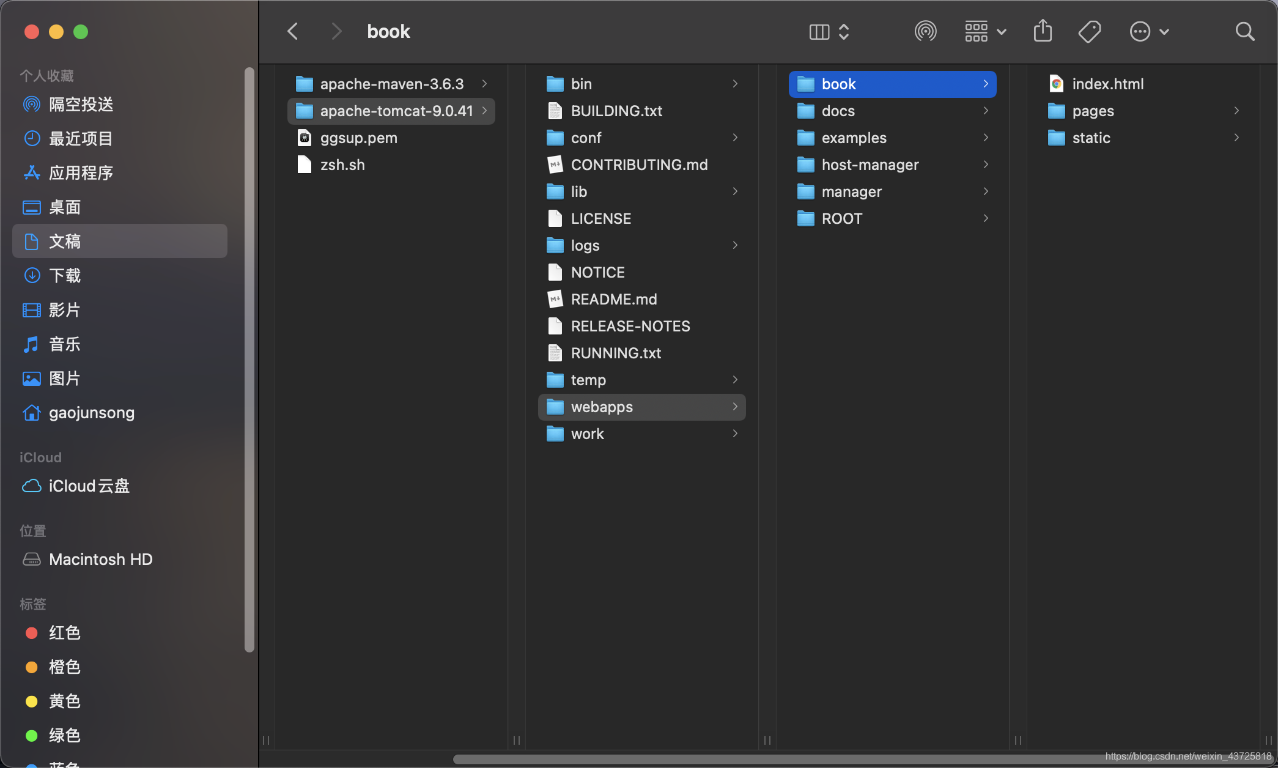Click the first column's resize handle
This screenshot has height=768, width=1278.
pyautogui.click(x=266, y=740)
